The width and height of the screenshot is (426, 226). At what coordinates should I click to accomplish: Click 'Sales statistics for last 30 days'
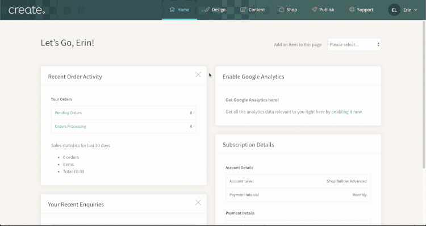pos(81,145)
